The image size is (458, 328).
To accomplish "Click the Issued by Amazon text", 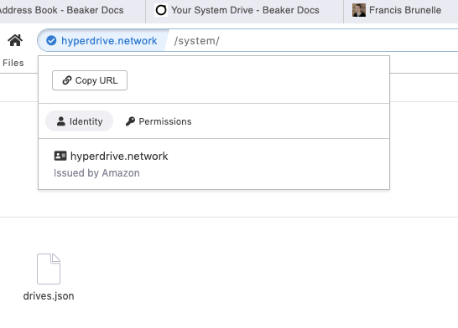I will tap(96, 173).
